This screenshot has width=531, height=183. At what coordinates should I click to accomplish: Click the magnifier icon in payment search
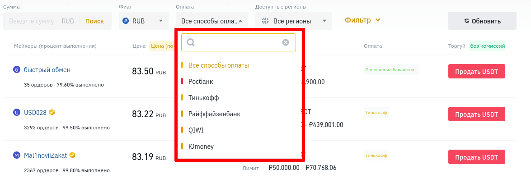pyautogui.click(x=191, y=42)
